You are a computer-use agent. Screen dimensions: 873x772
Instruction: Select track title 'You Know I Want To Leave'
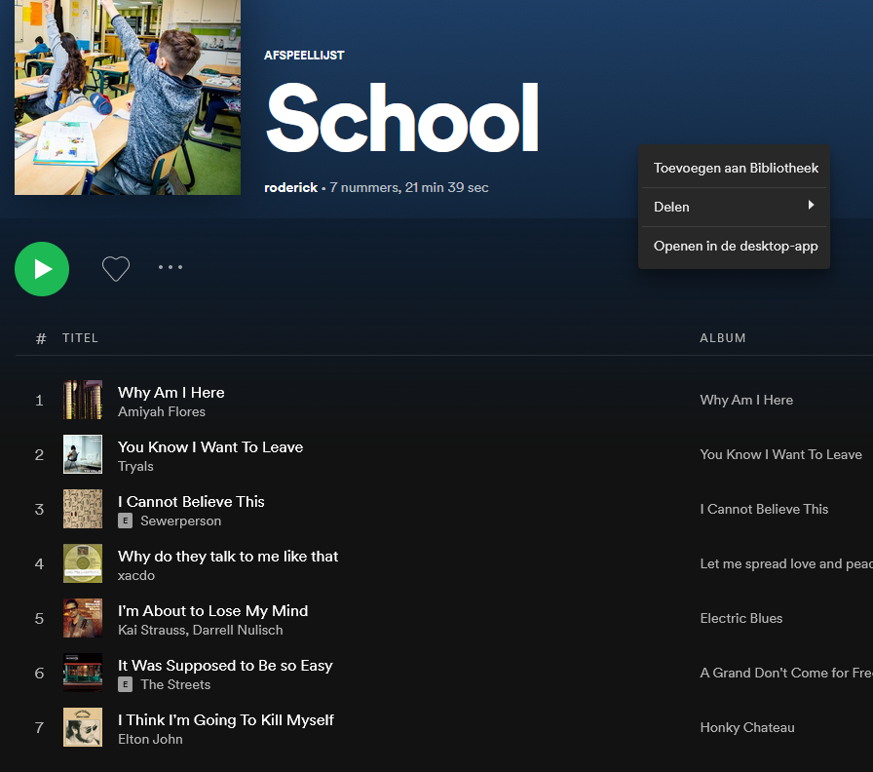pos(210,447)
